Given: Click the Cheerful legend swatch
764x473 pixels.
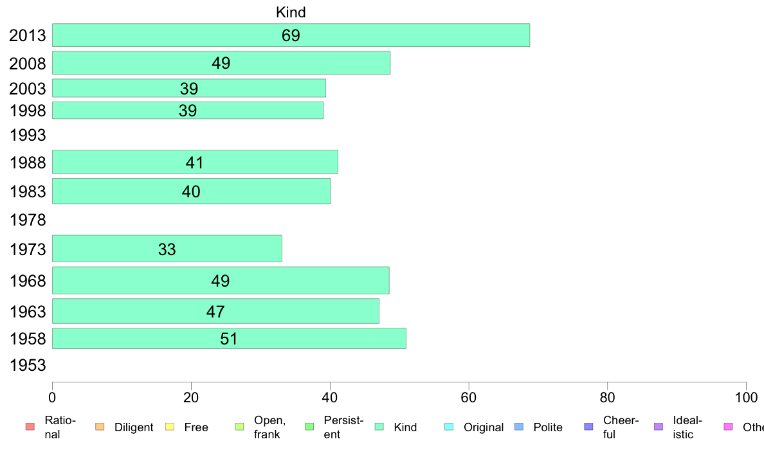Looking at the screenshot, I should click(588, 427).
